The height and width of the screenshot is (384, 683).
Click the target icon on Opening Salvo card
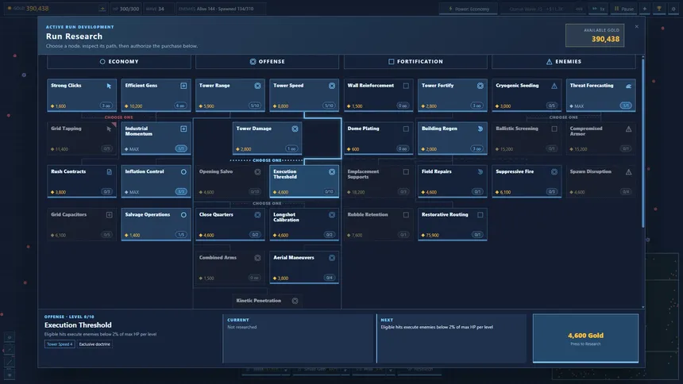click(x=257, y=172)
